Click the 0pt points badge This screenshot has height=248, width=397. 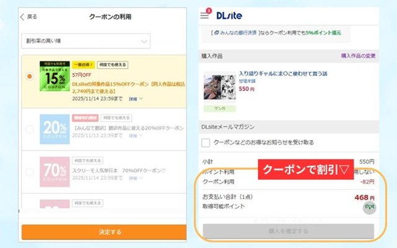(x=370, y=208)
